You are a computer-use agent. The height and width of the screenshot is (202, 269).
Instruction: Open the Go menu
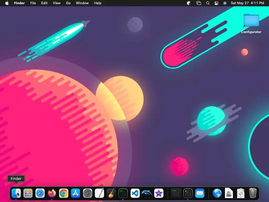(68, 3)
